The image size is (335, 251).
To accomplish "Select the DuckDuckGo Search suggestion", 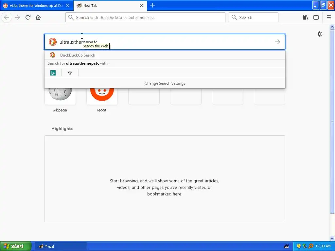I will [165, 55].
